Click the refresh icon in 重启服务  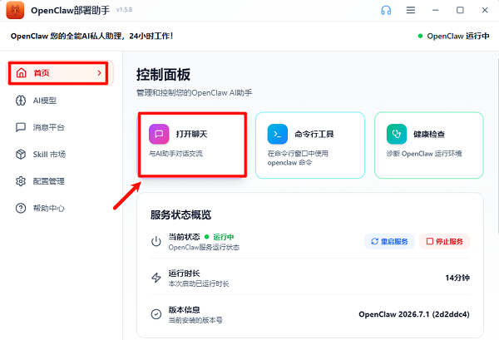tap(374, 241)
